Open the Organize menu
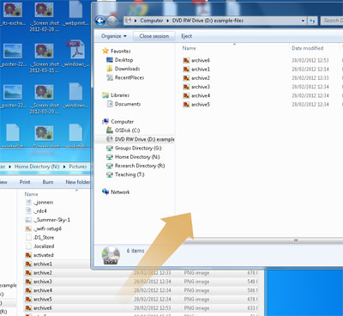This screenshot has width=343, height=316. point(114,36)
